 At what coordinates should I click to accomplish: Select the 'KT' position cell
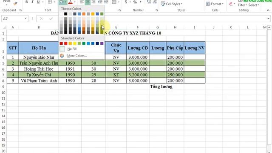(116, 75)
